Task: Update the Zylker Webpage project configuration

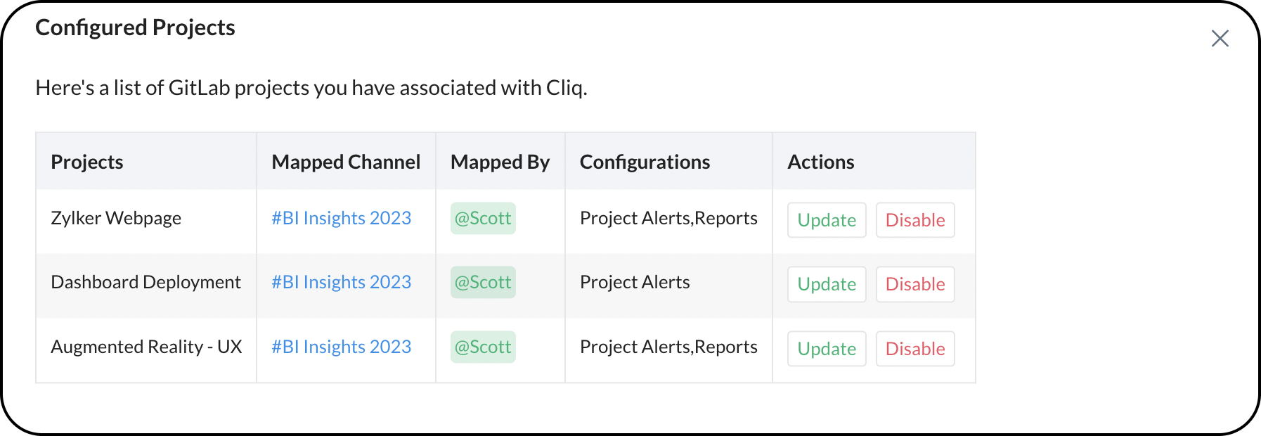Action: pos(827,220)
